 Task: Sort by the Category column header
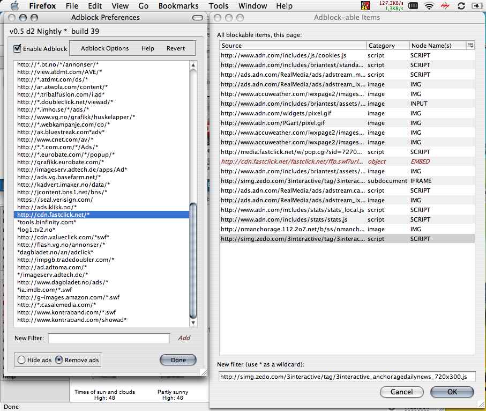388,45
